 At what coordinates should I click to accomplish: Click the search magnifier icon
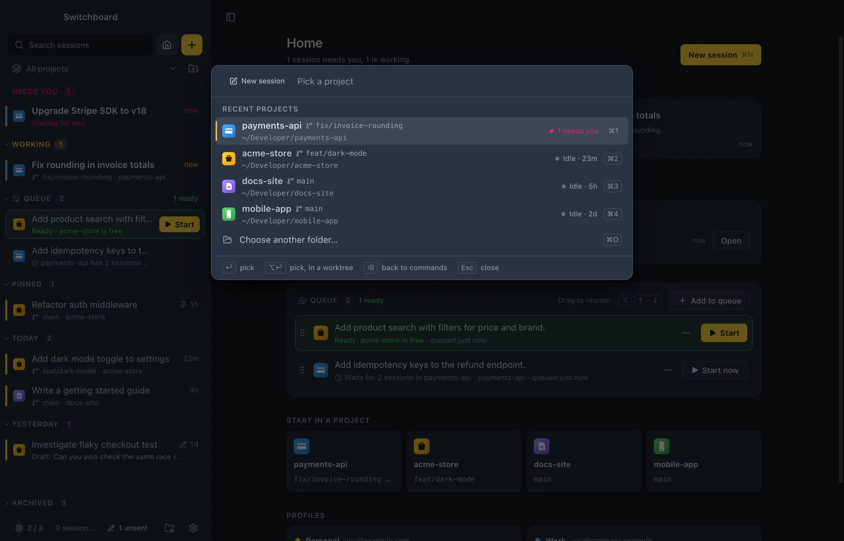click(x=19, y=45)
